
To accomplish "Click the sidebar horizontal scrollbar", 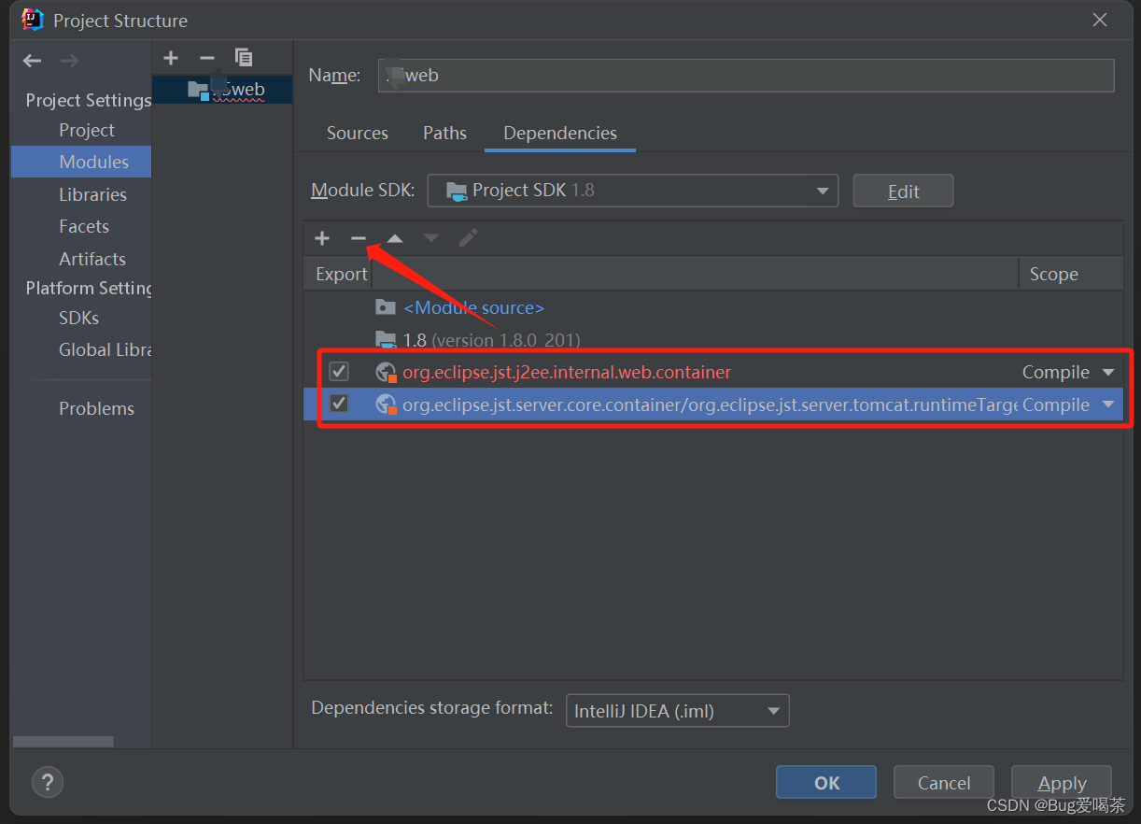I will point(63,742).
